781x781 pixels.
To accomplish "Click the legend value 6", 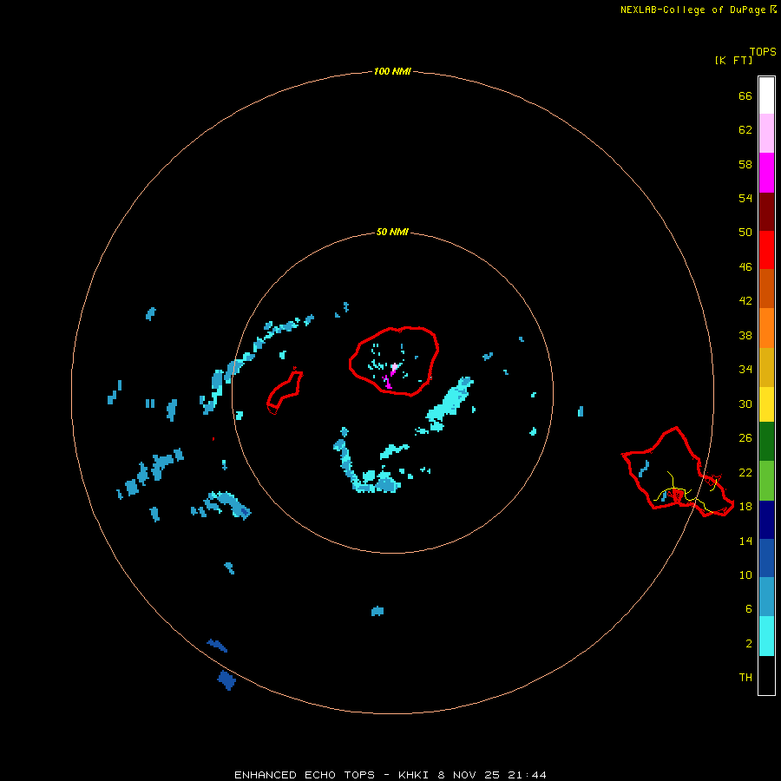I will 749,609.
